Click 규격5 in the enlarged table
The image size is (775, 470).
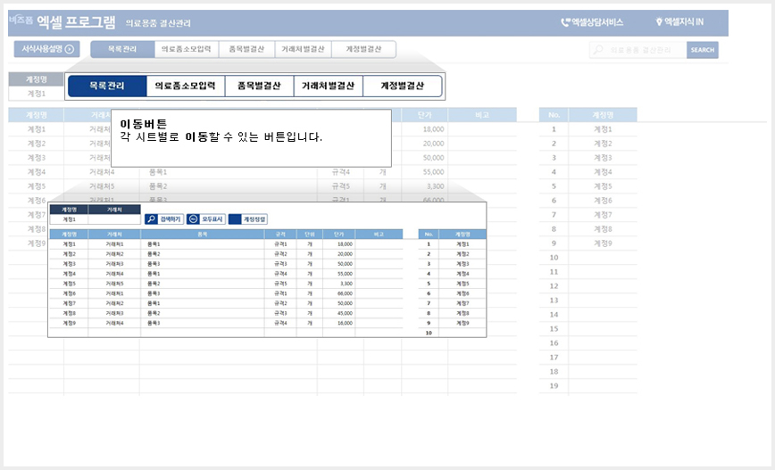pos(280,284)
